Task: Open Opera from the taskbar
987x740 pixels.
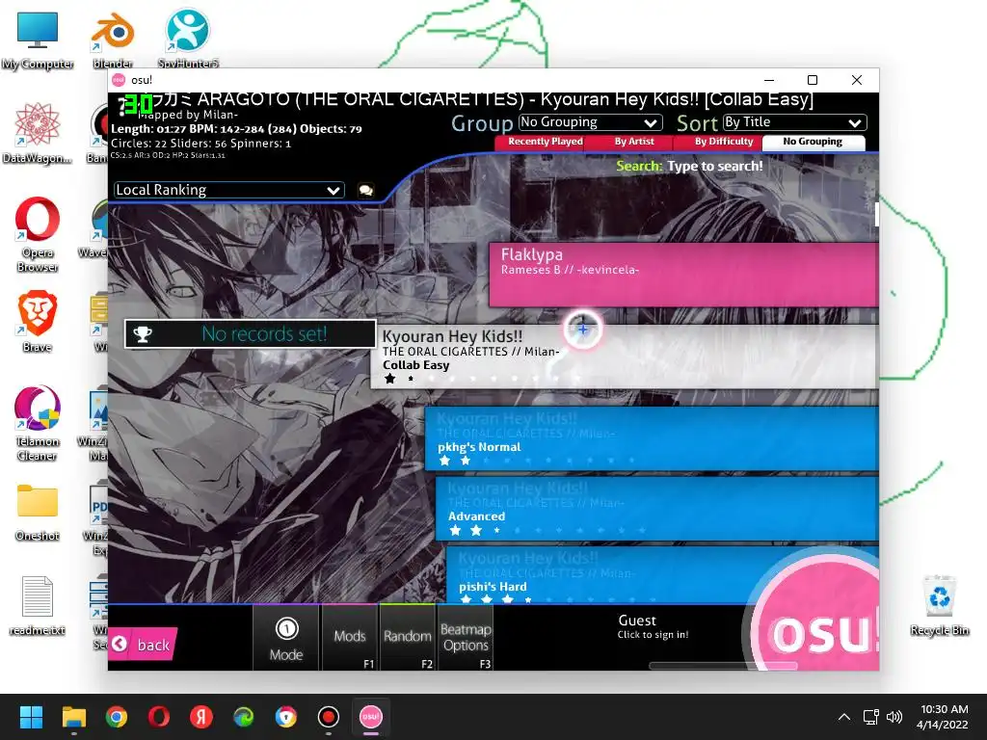Action: [x=159, y=717]
